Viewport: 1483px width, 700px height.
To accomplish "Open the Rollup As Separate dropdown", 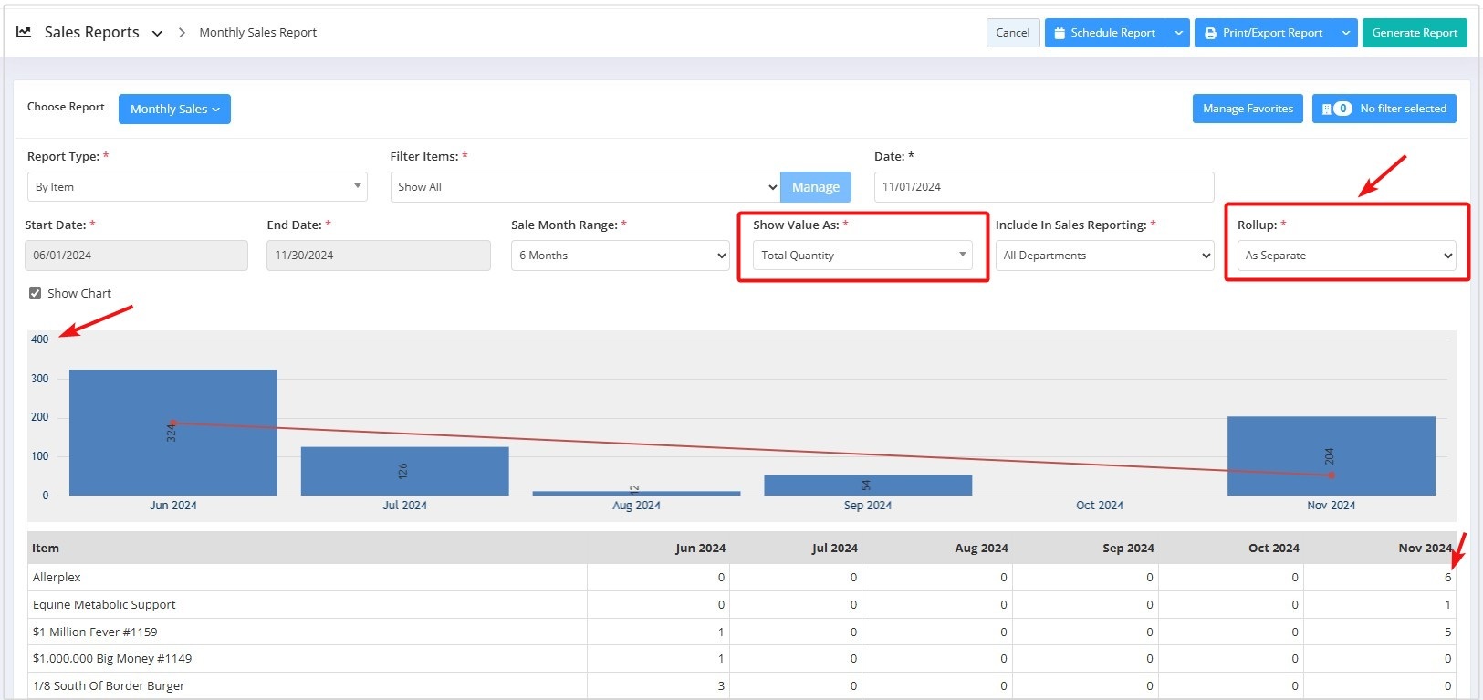I will coord(1346,256).
